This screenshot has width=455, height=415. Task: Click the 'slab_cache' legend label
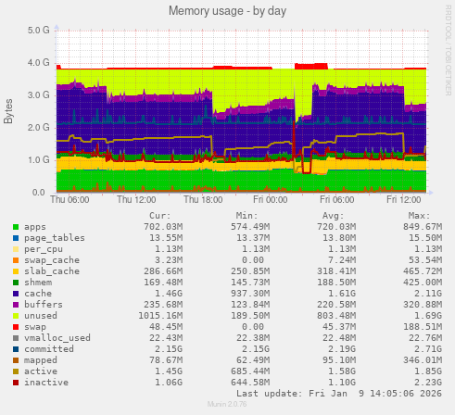(52, 271)
